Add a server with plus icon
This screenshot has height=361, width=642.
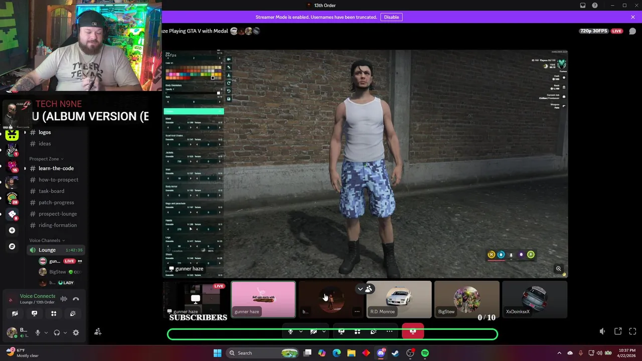12,230
